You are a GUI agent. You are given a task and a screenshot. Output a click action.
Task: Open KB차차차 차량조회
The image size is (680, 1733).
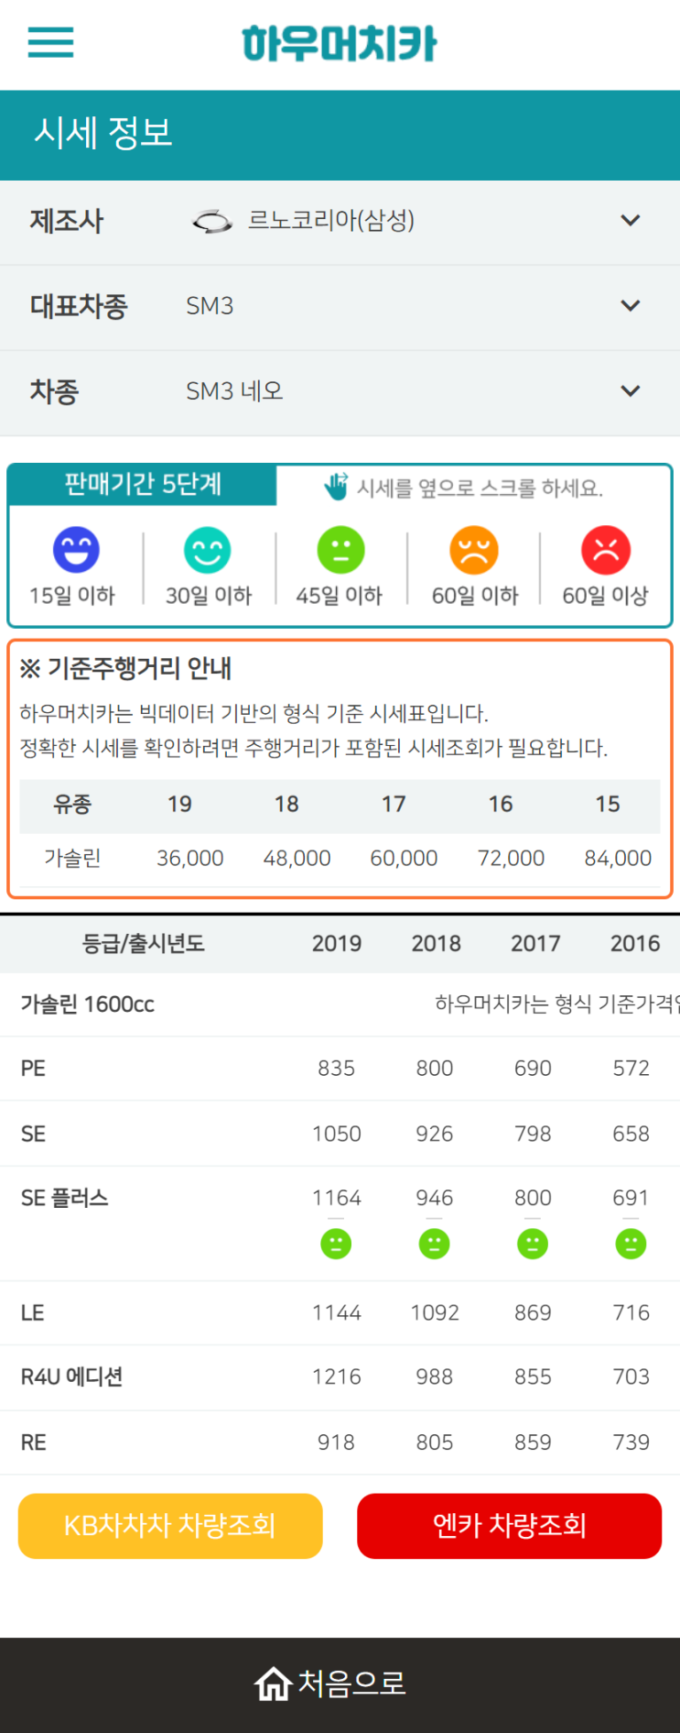pos(170,1526)
